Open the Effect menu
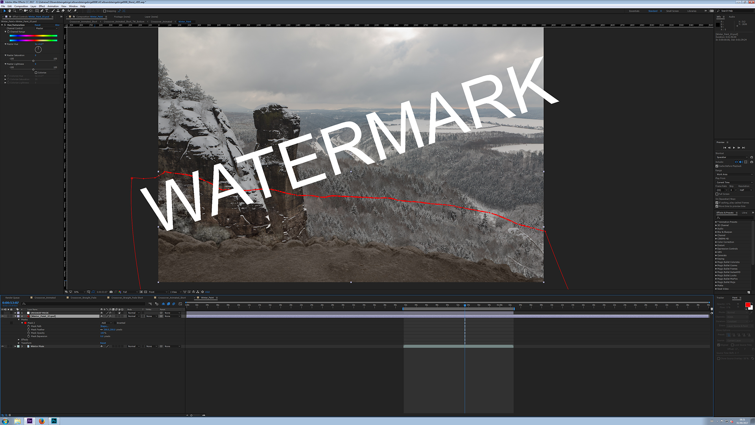 point(41,6)
